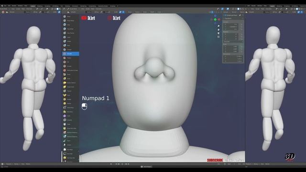Select the Slide Relax brush
Image resolution: width=306 pixels, height=172 pixels.
(x=70, y=107)
